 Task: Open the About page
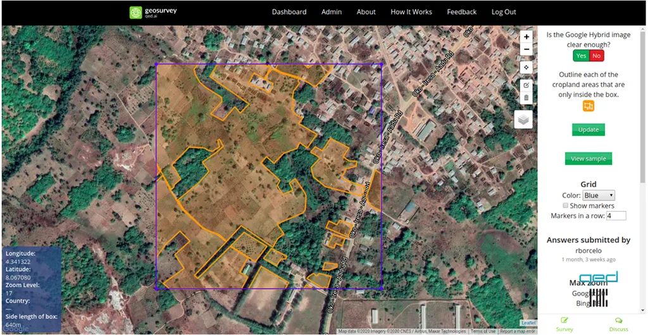(x=366, y=12)
